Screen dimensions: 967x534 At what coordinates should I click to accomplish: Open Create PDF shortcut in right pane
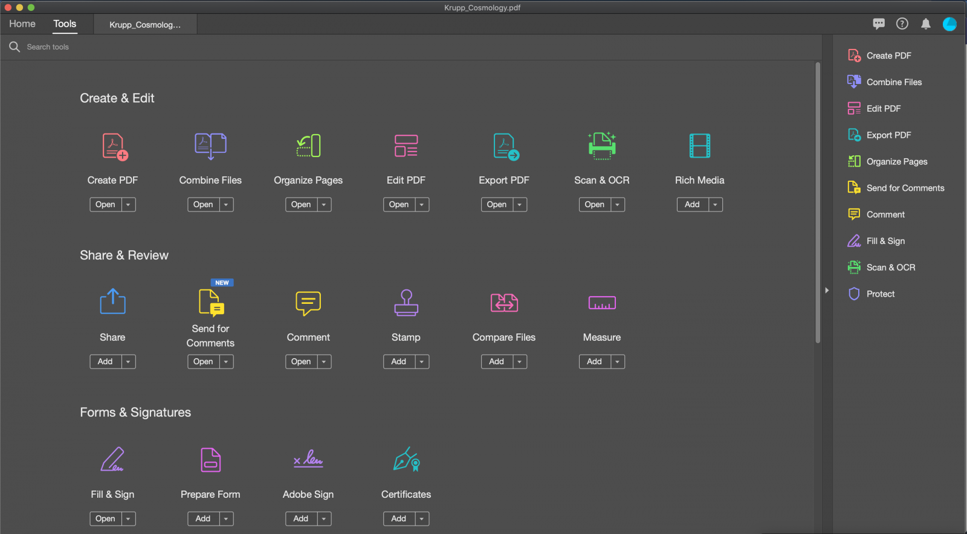click(x=879, y=56)
